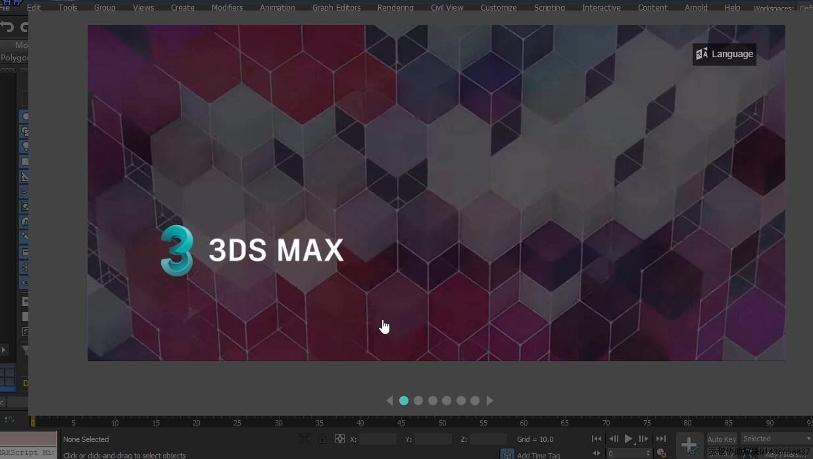Go to previous welcome slide arrow
Viewport: 813px width, 459px height.
tap(389, 401)
